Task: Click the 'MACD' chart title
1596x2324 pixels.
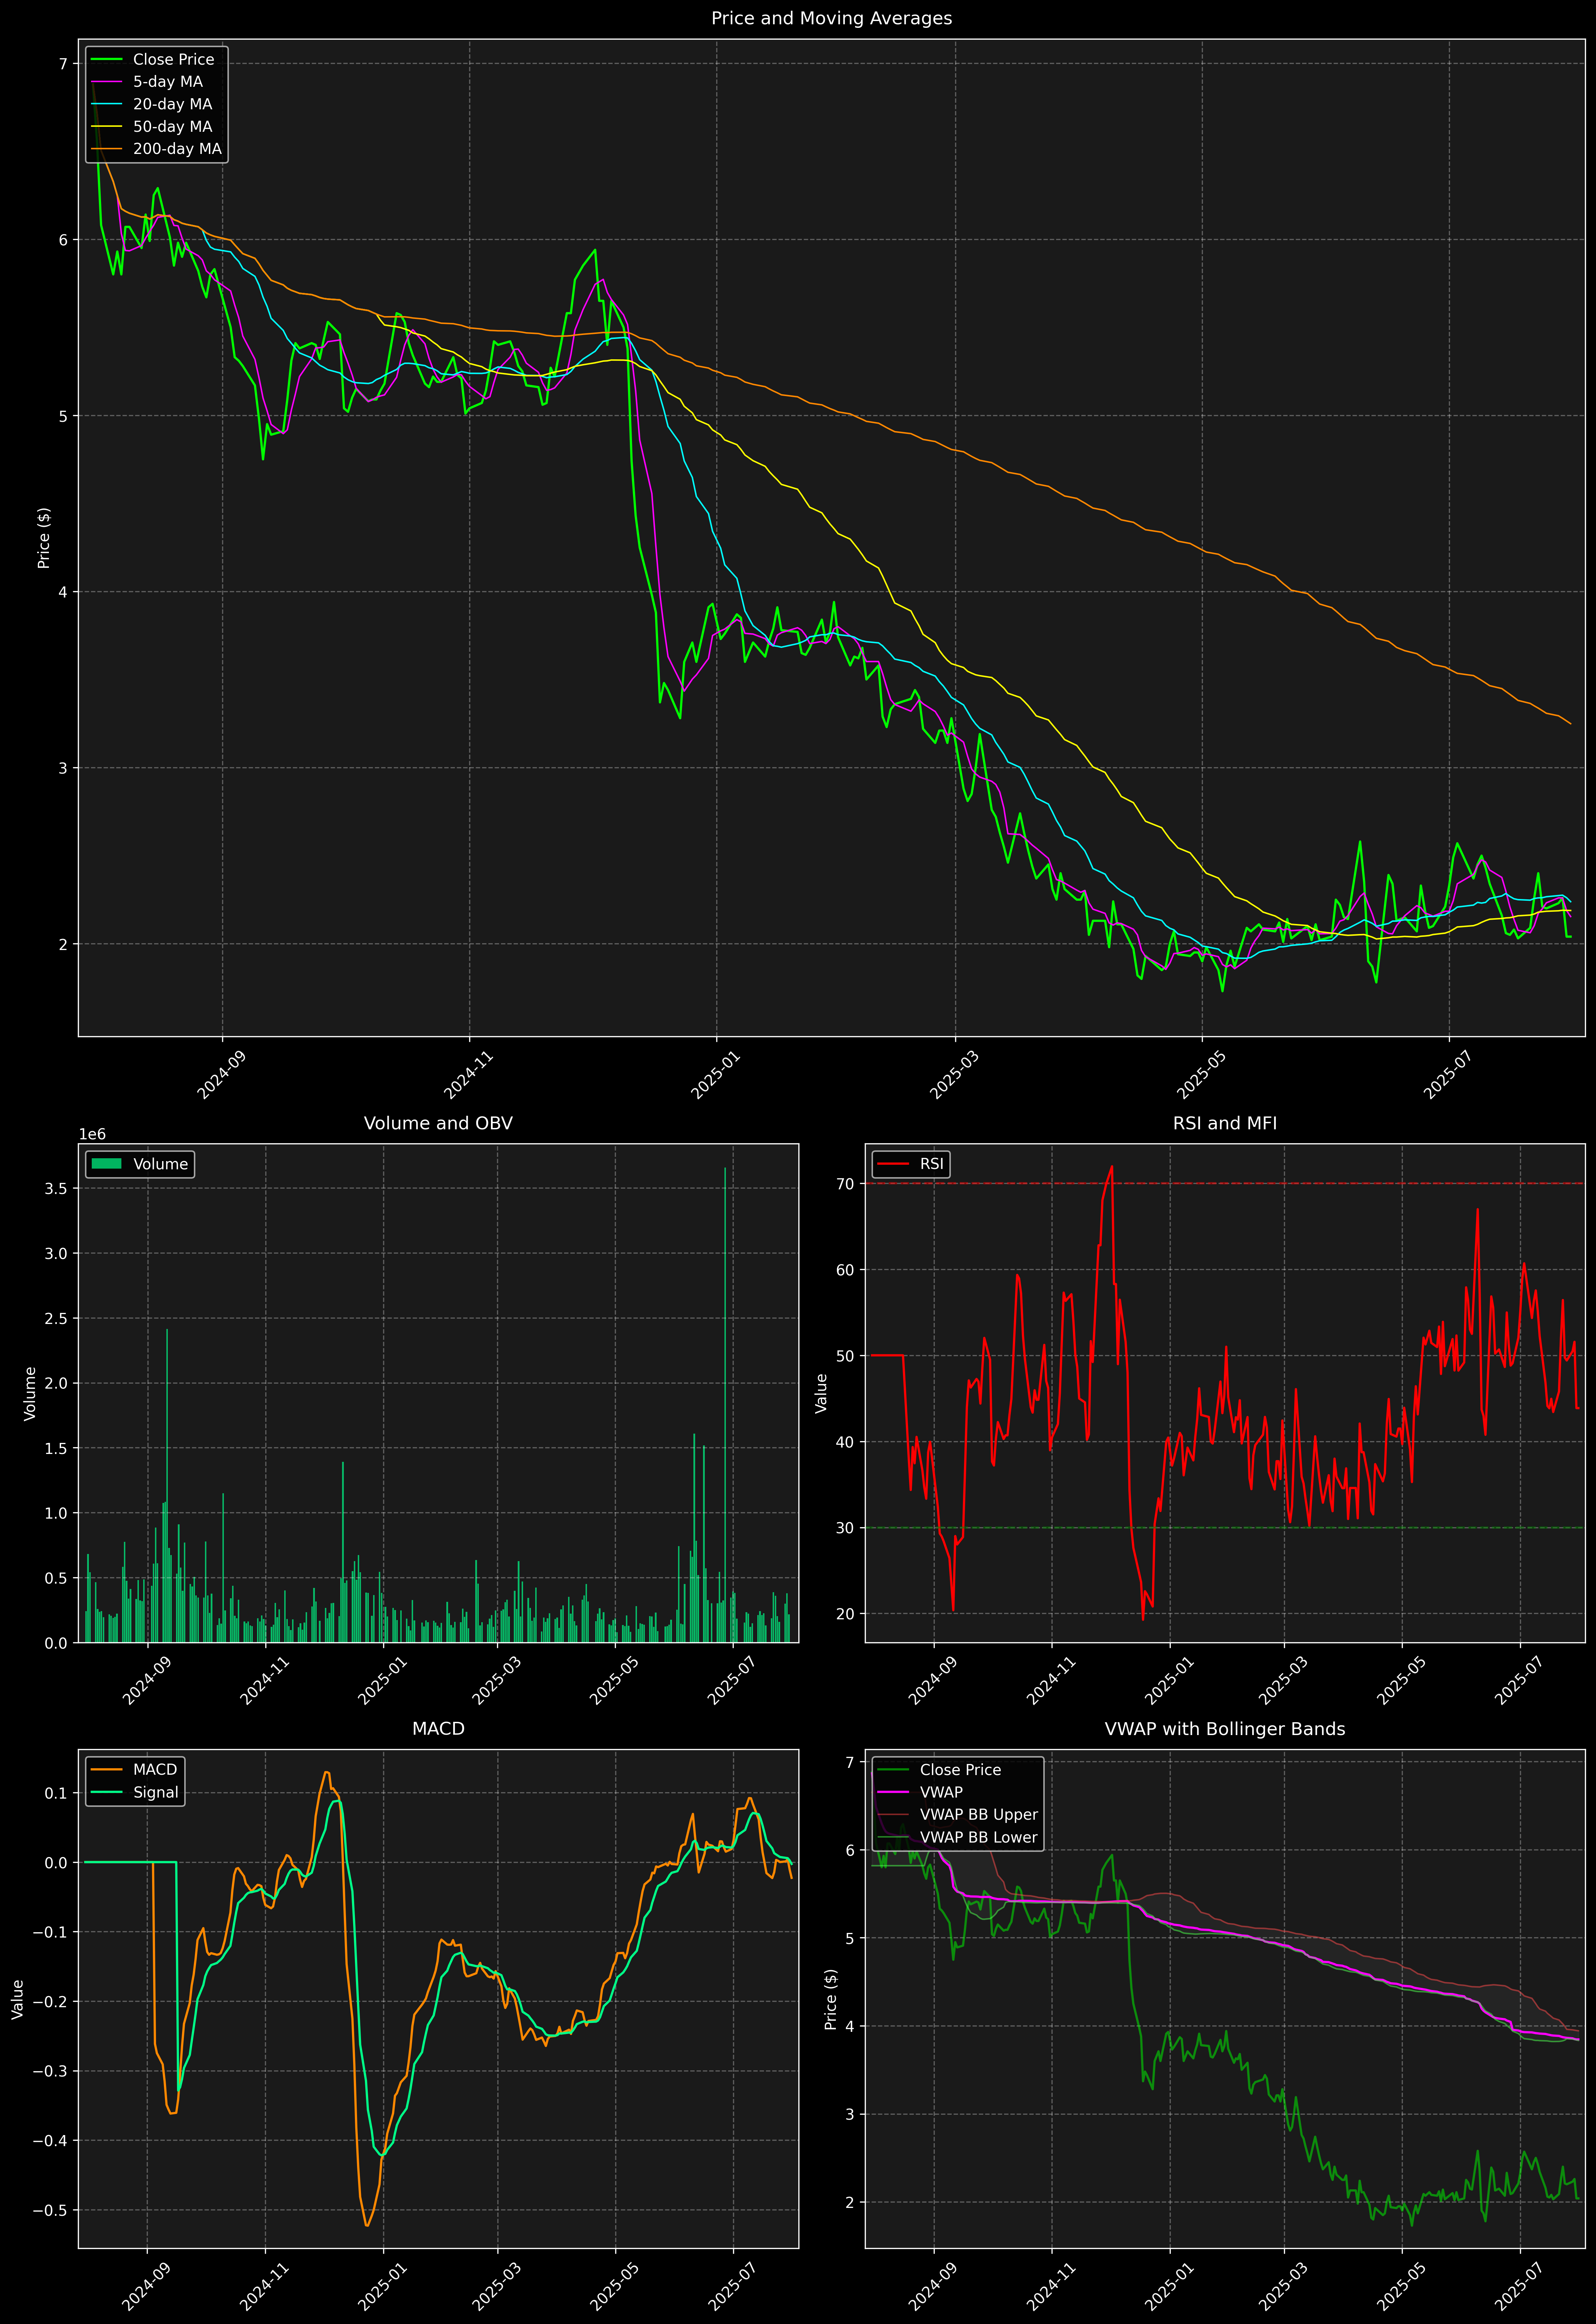Action: tap(438, 1729)
